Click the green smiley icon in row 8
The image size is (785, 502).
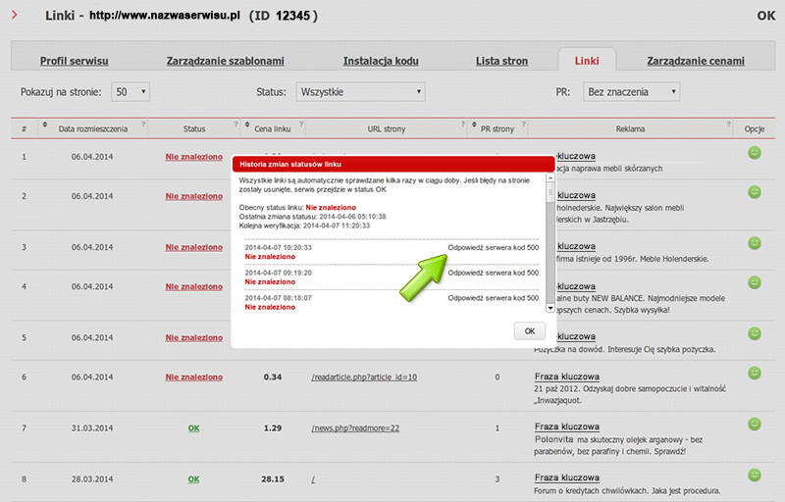click(x=754, y=476)
